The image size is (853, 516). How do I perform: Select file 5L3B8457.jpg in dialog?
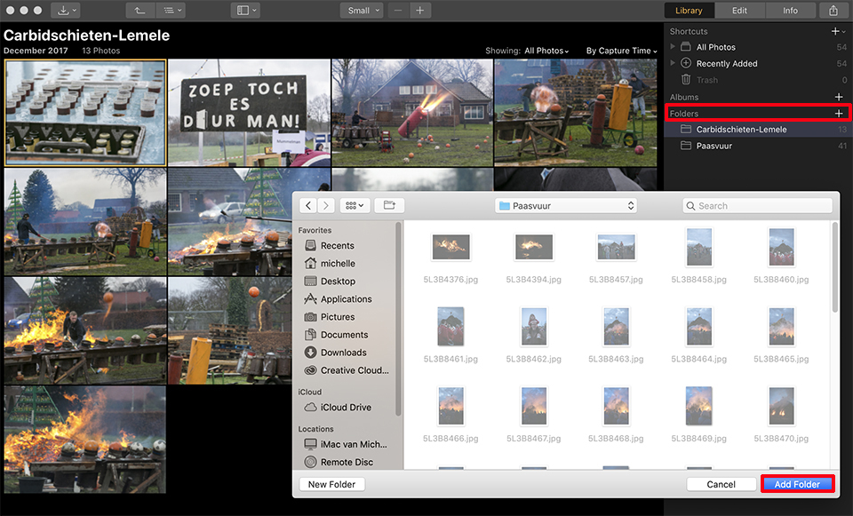point(616,248)
